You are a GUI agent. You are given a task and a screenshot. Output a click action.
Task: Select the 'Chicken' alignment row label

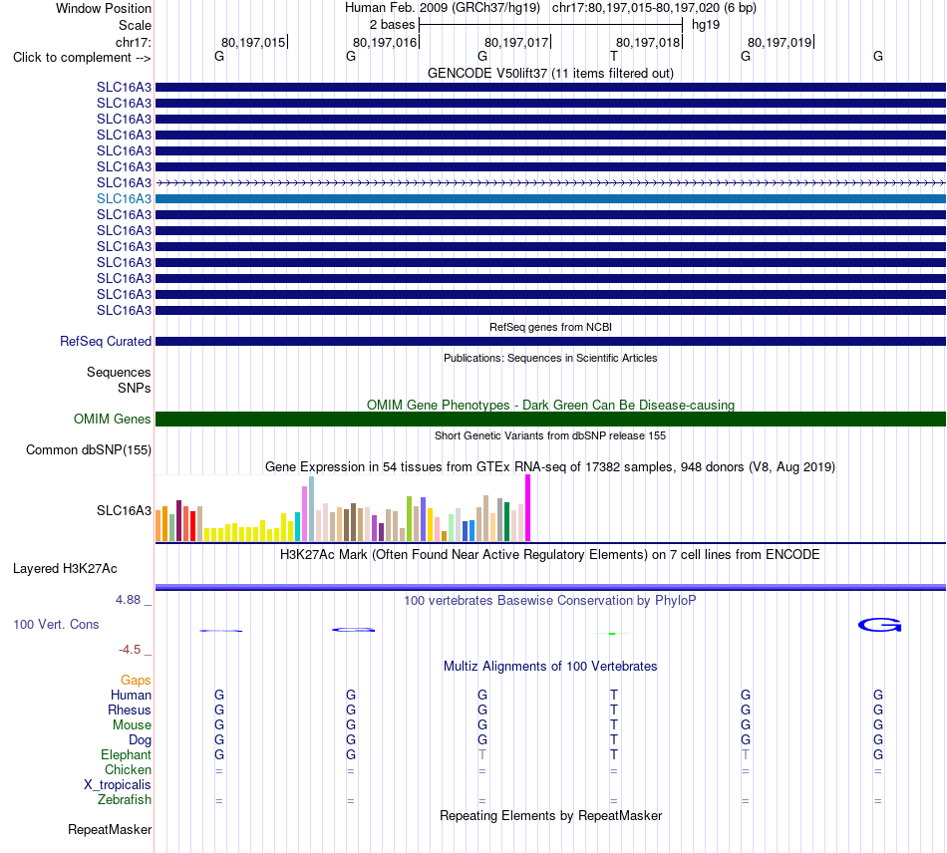pyautogui.click(x=128, y=769)
